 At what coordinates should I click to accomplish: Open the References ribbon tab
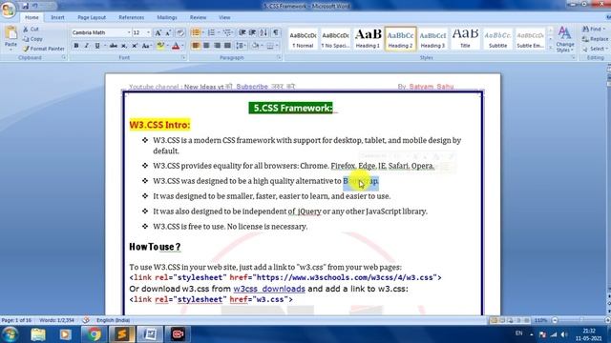click(x=132, y=17)
